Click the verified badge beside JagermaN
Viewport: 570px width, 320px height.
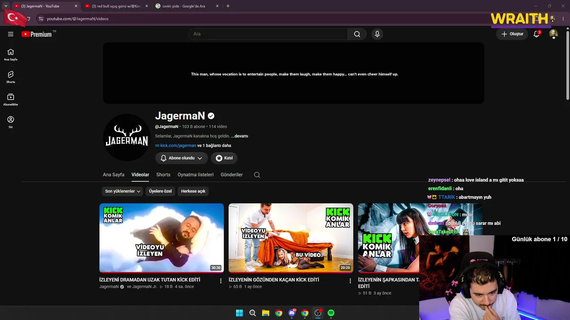[211, 116]
